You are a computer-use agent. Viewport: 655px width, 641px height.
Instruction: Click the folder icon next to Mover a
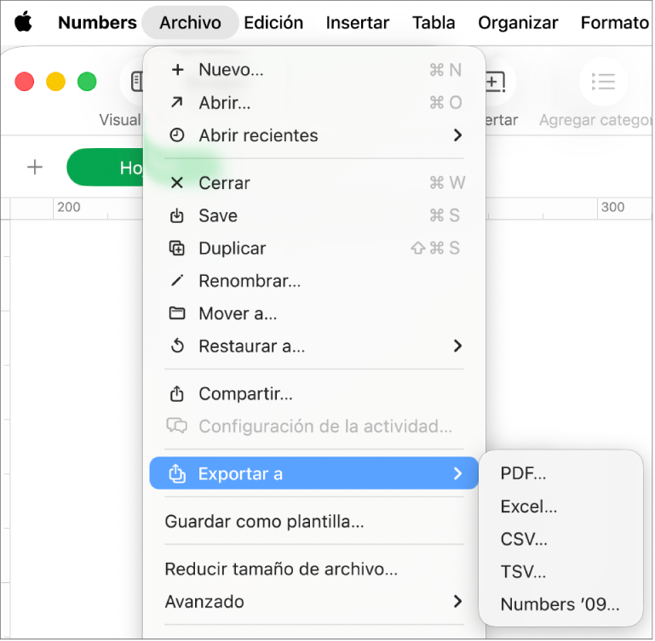[177, 312]
